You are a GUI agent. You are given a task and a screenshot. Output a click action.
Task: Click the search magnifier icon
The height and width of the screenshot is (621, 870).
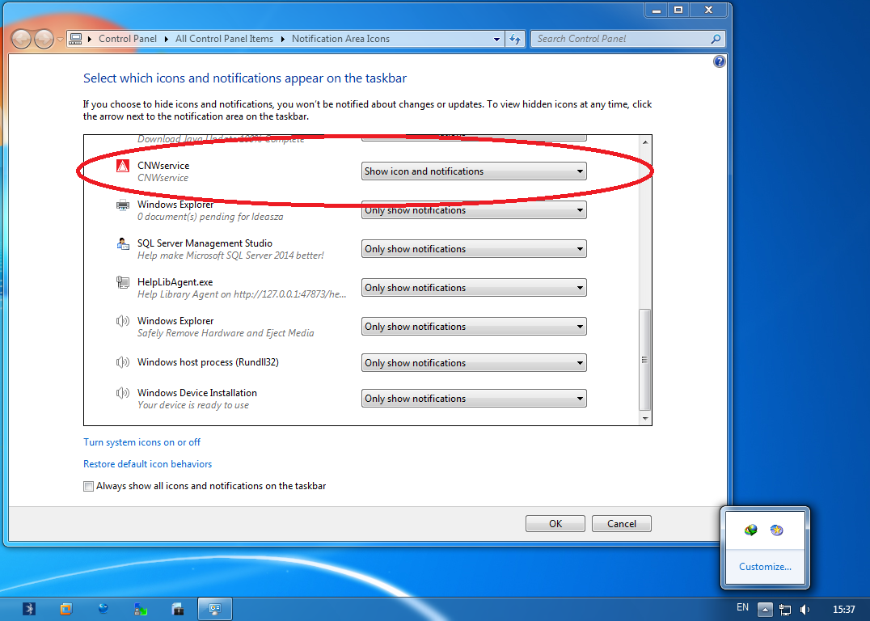click(716, 39)
